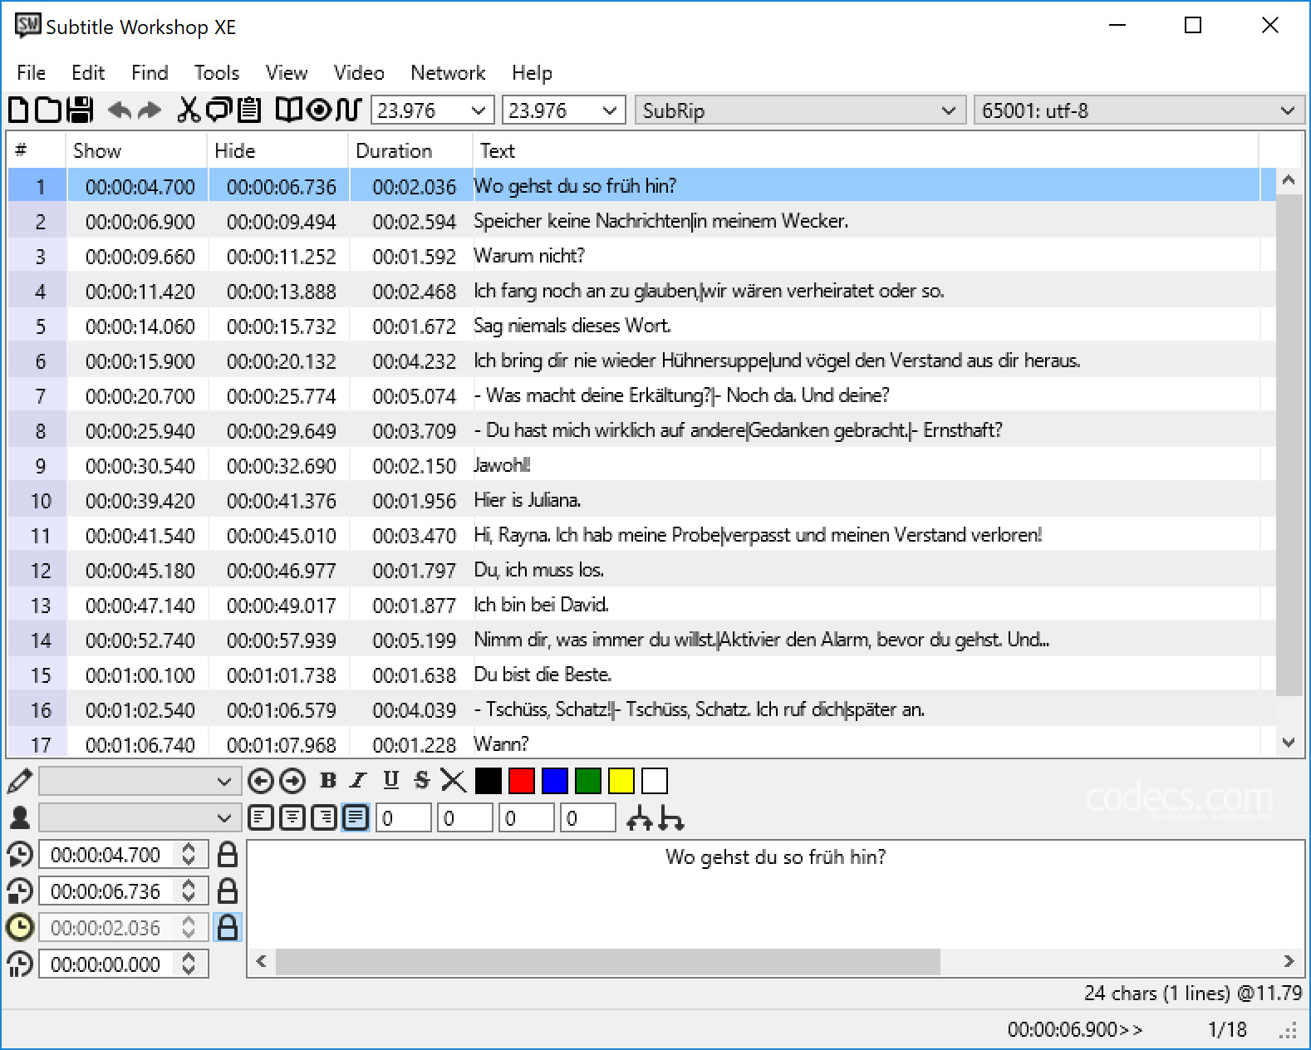Click the yellow duration clock icon
Image resolution: width=1311 pixels, height=1050 pixels.
click(19, 927)
